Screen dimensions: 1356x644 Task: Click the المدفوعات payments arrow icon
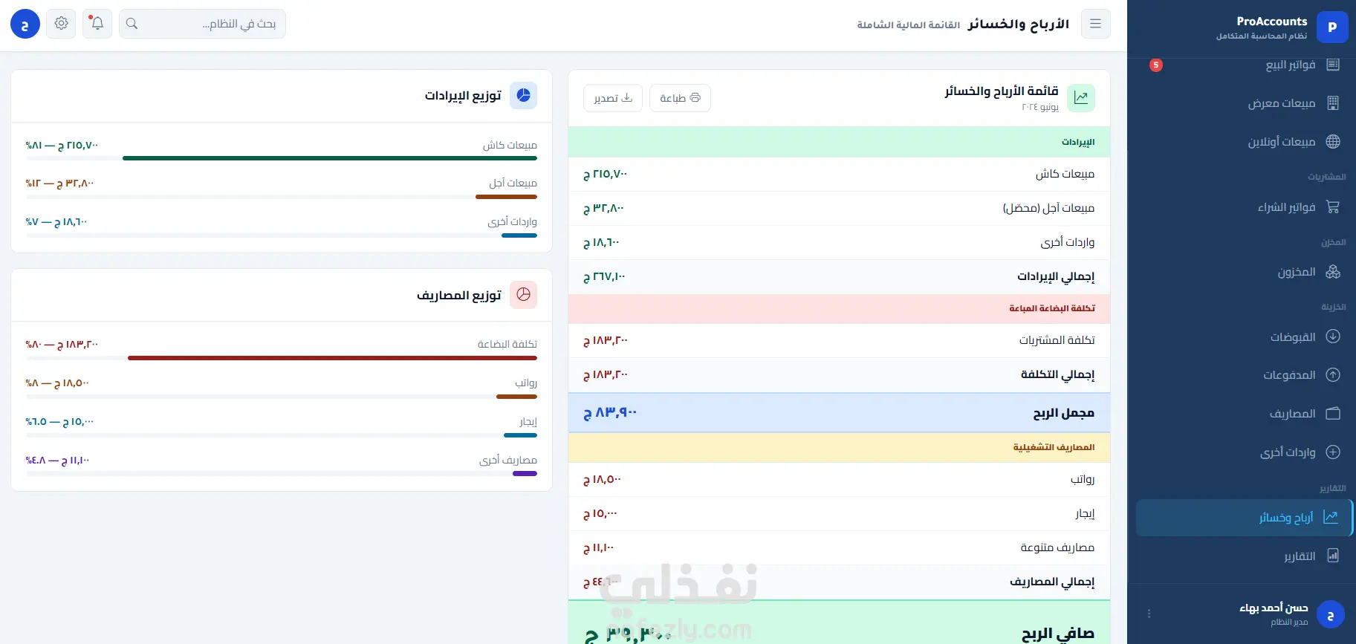pyautogui.click(x=1333, y=375)
